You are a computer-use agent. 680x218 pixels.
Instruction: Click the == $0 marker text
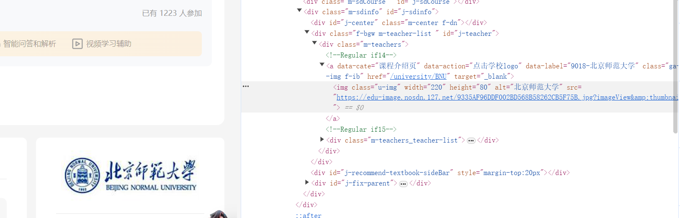pos(354,108)
